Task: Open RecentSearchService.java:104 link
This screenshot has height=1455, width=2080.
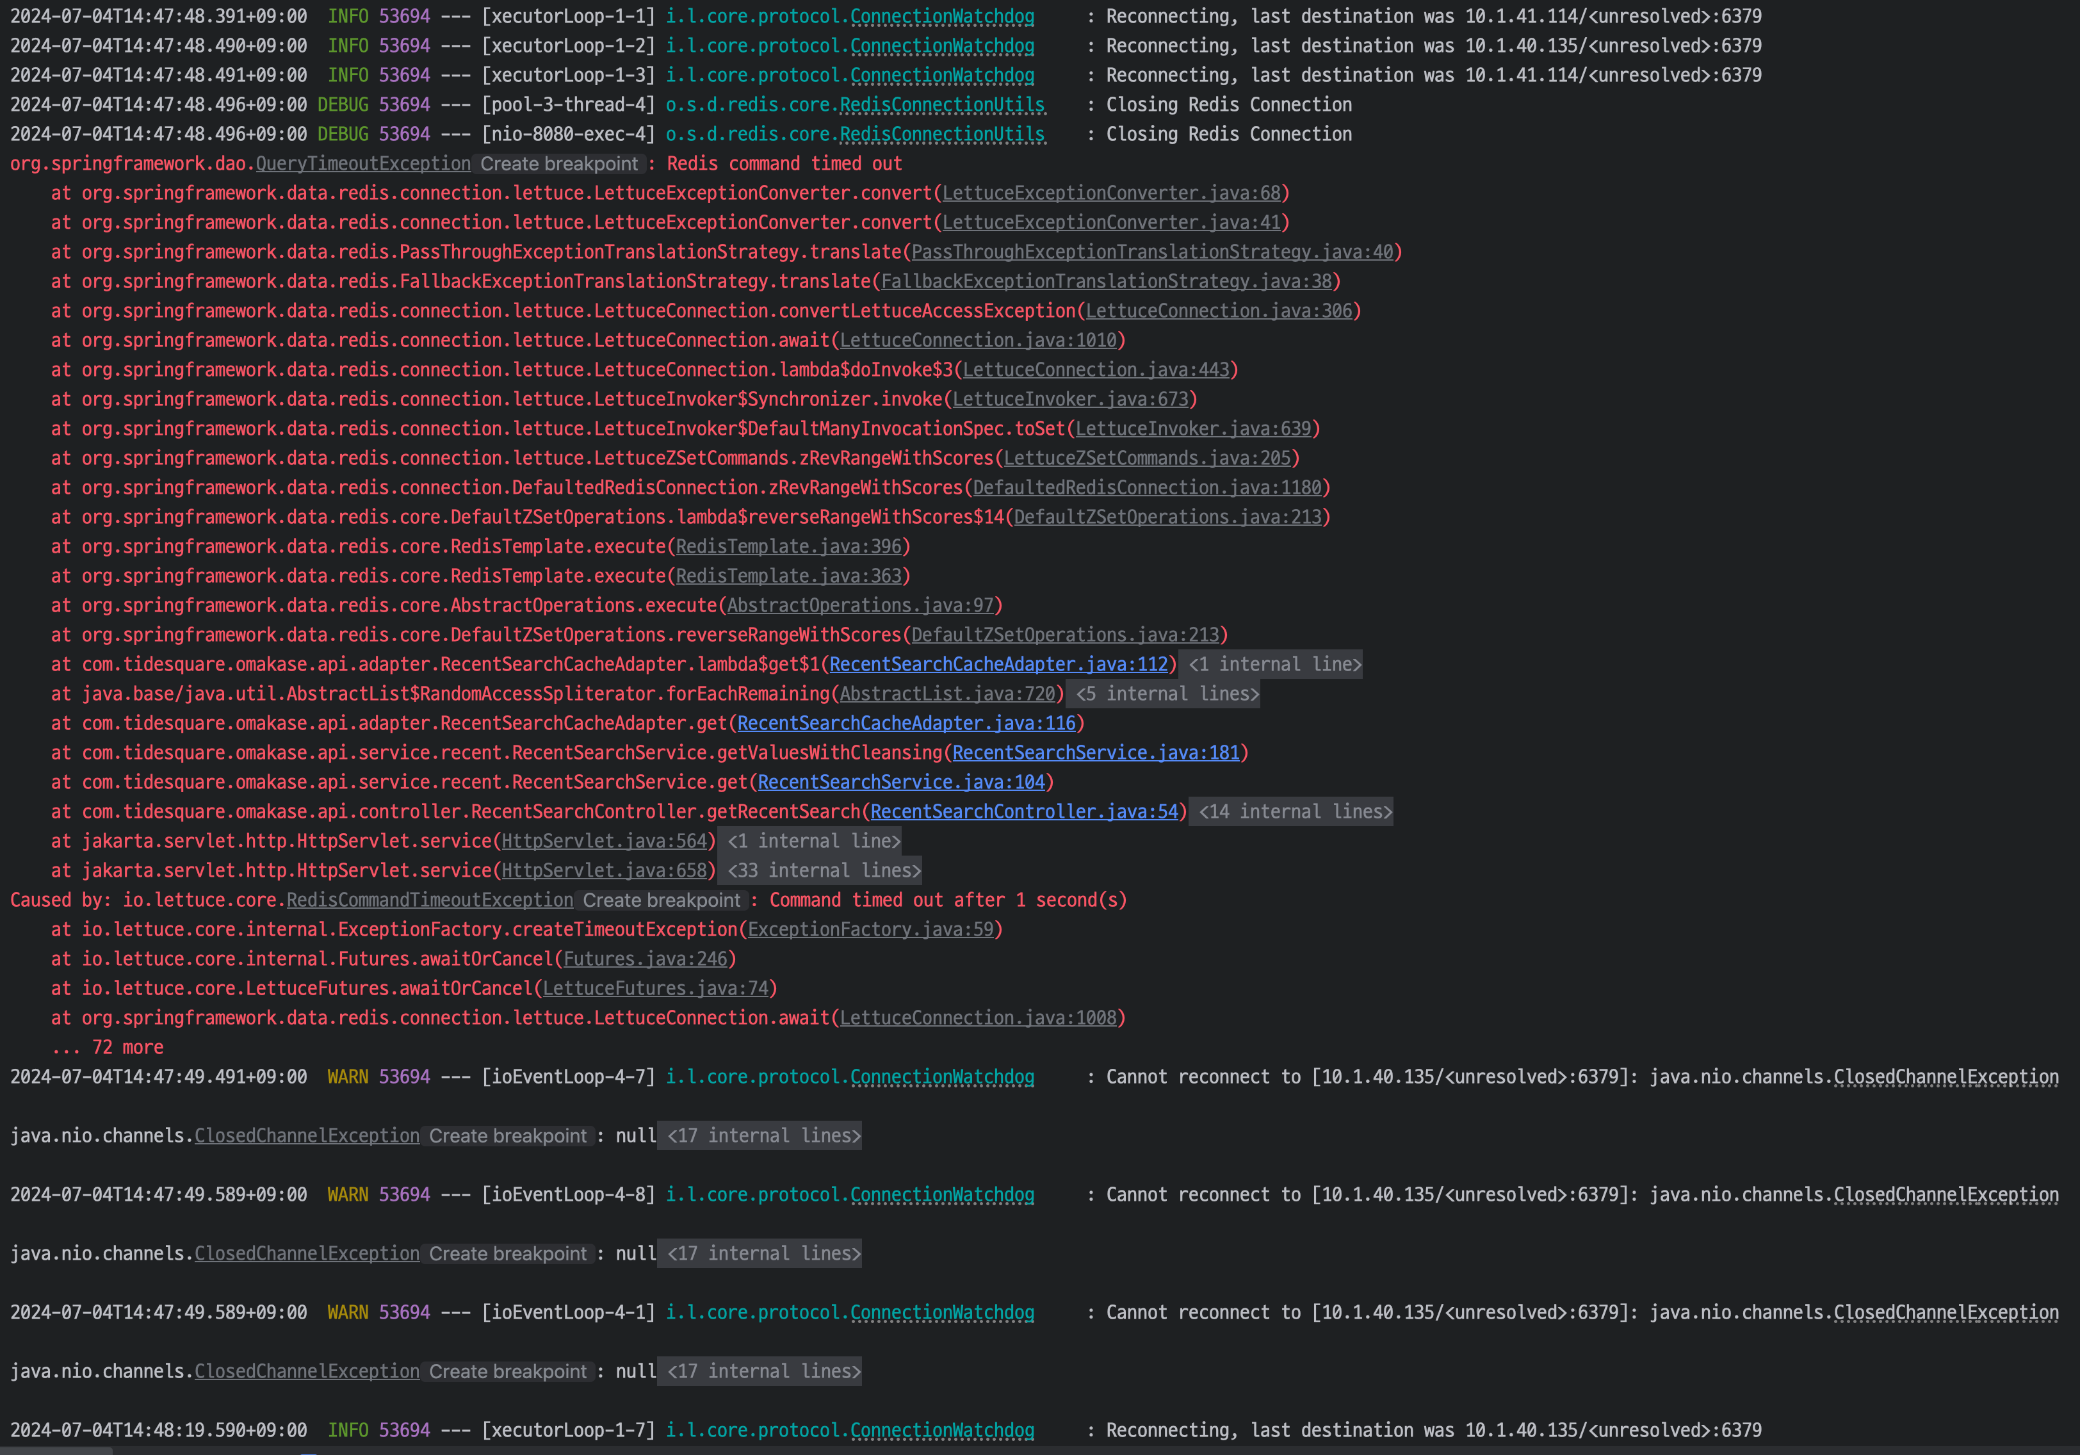Action: (x=902, y=782)
